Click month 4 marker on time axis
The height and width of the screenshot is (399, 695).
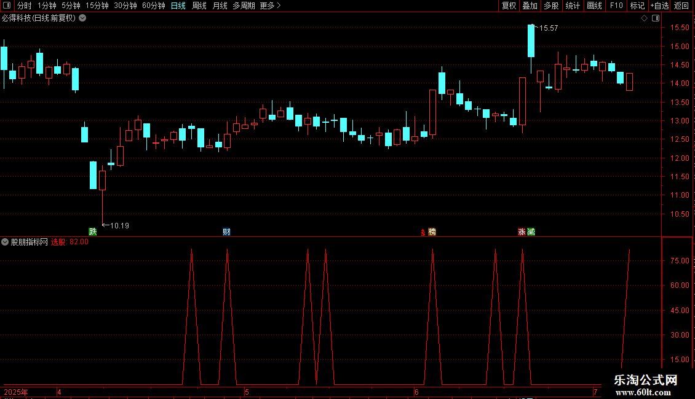59,392
